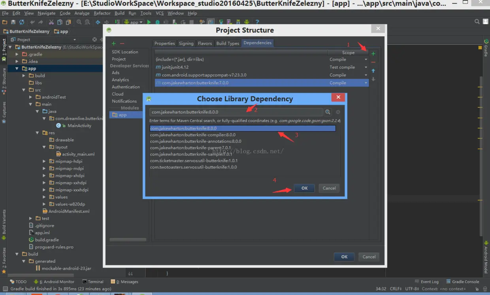This screenshot has width=490, height=295.
Task: Click the Cut scissors toolbar icon
Action: coord(52,22)
